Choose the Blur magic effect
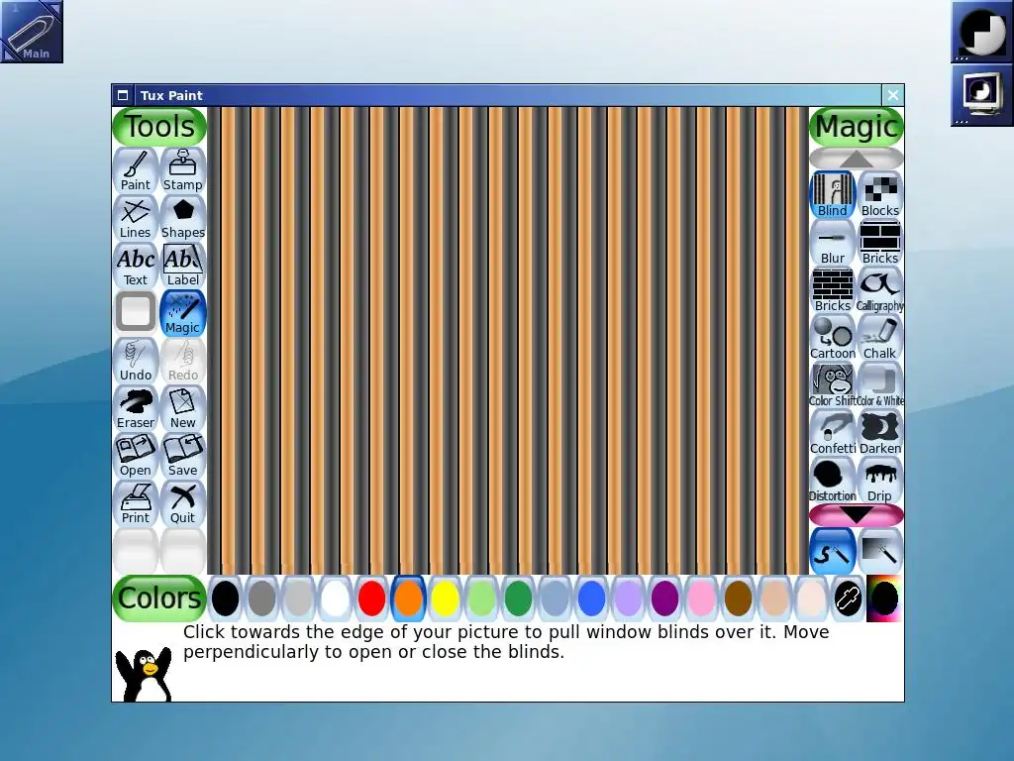 pos(832,242)
